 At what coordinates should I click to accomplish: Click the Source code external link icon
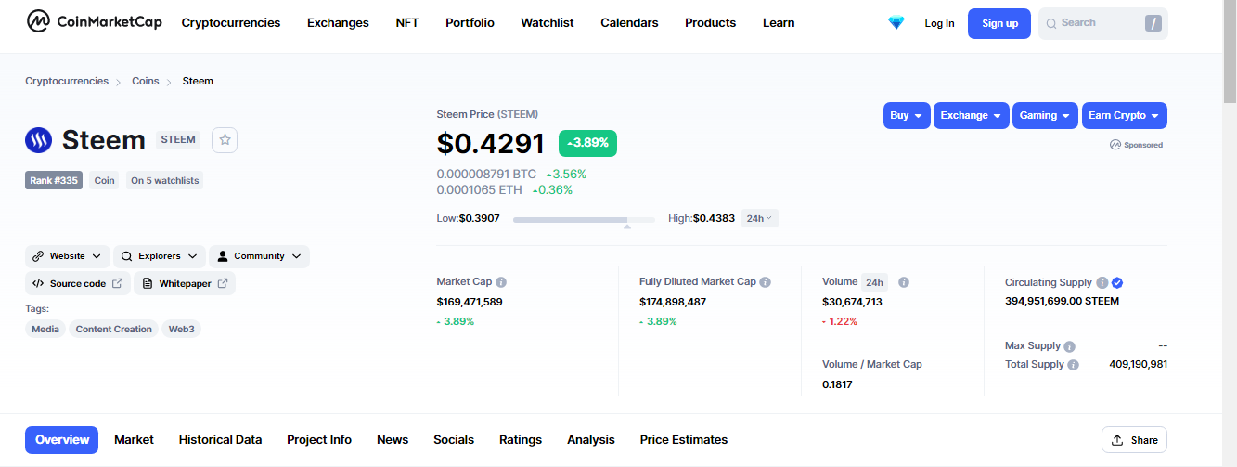118,283
